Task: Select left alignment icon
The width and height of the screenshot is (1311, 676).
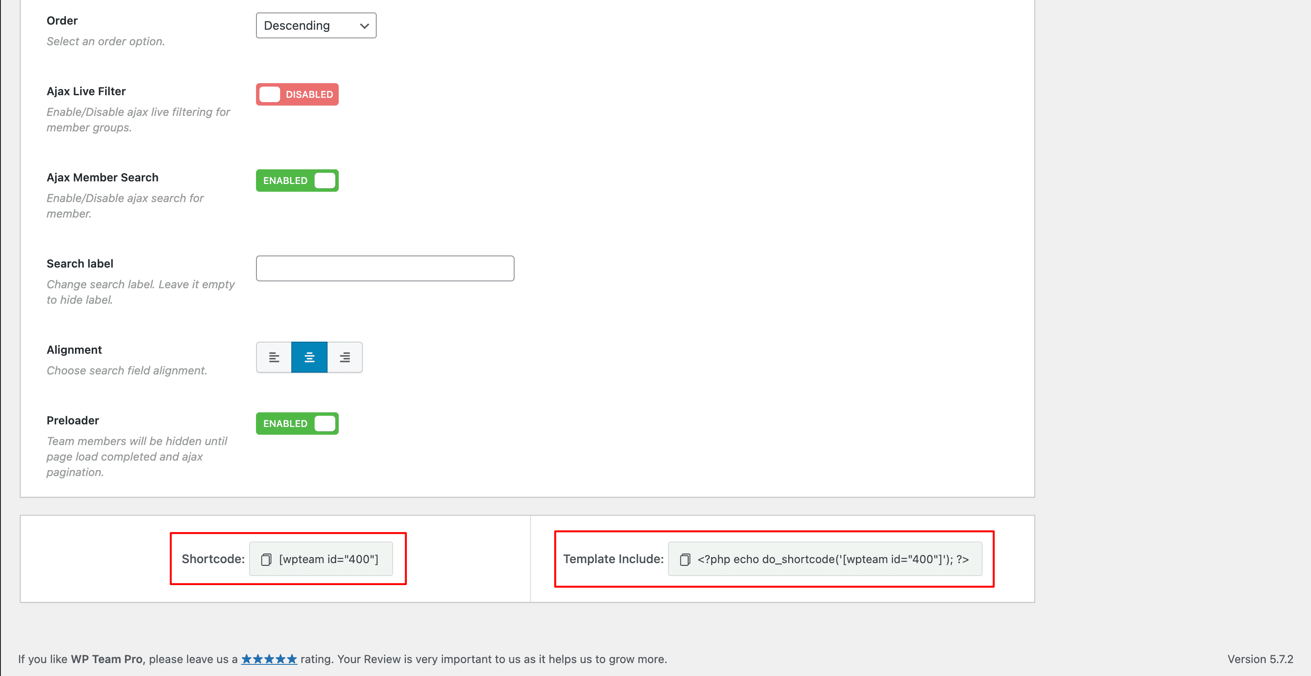Action: coord(274,358)
